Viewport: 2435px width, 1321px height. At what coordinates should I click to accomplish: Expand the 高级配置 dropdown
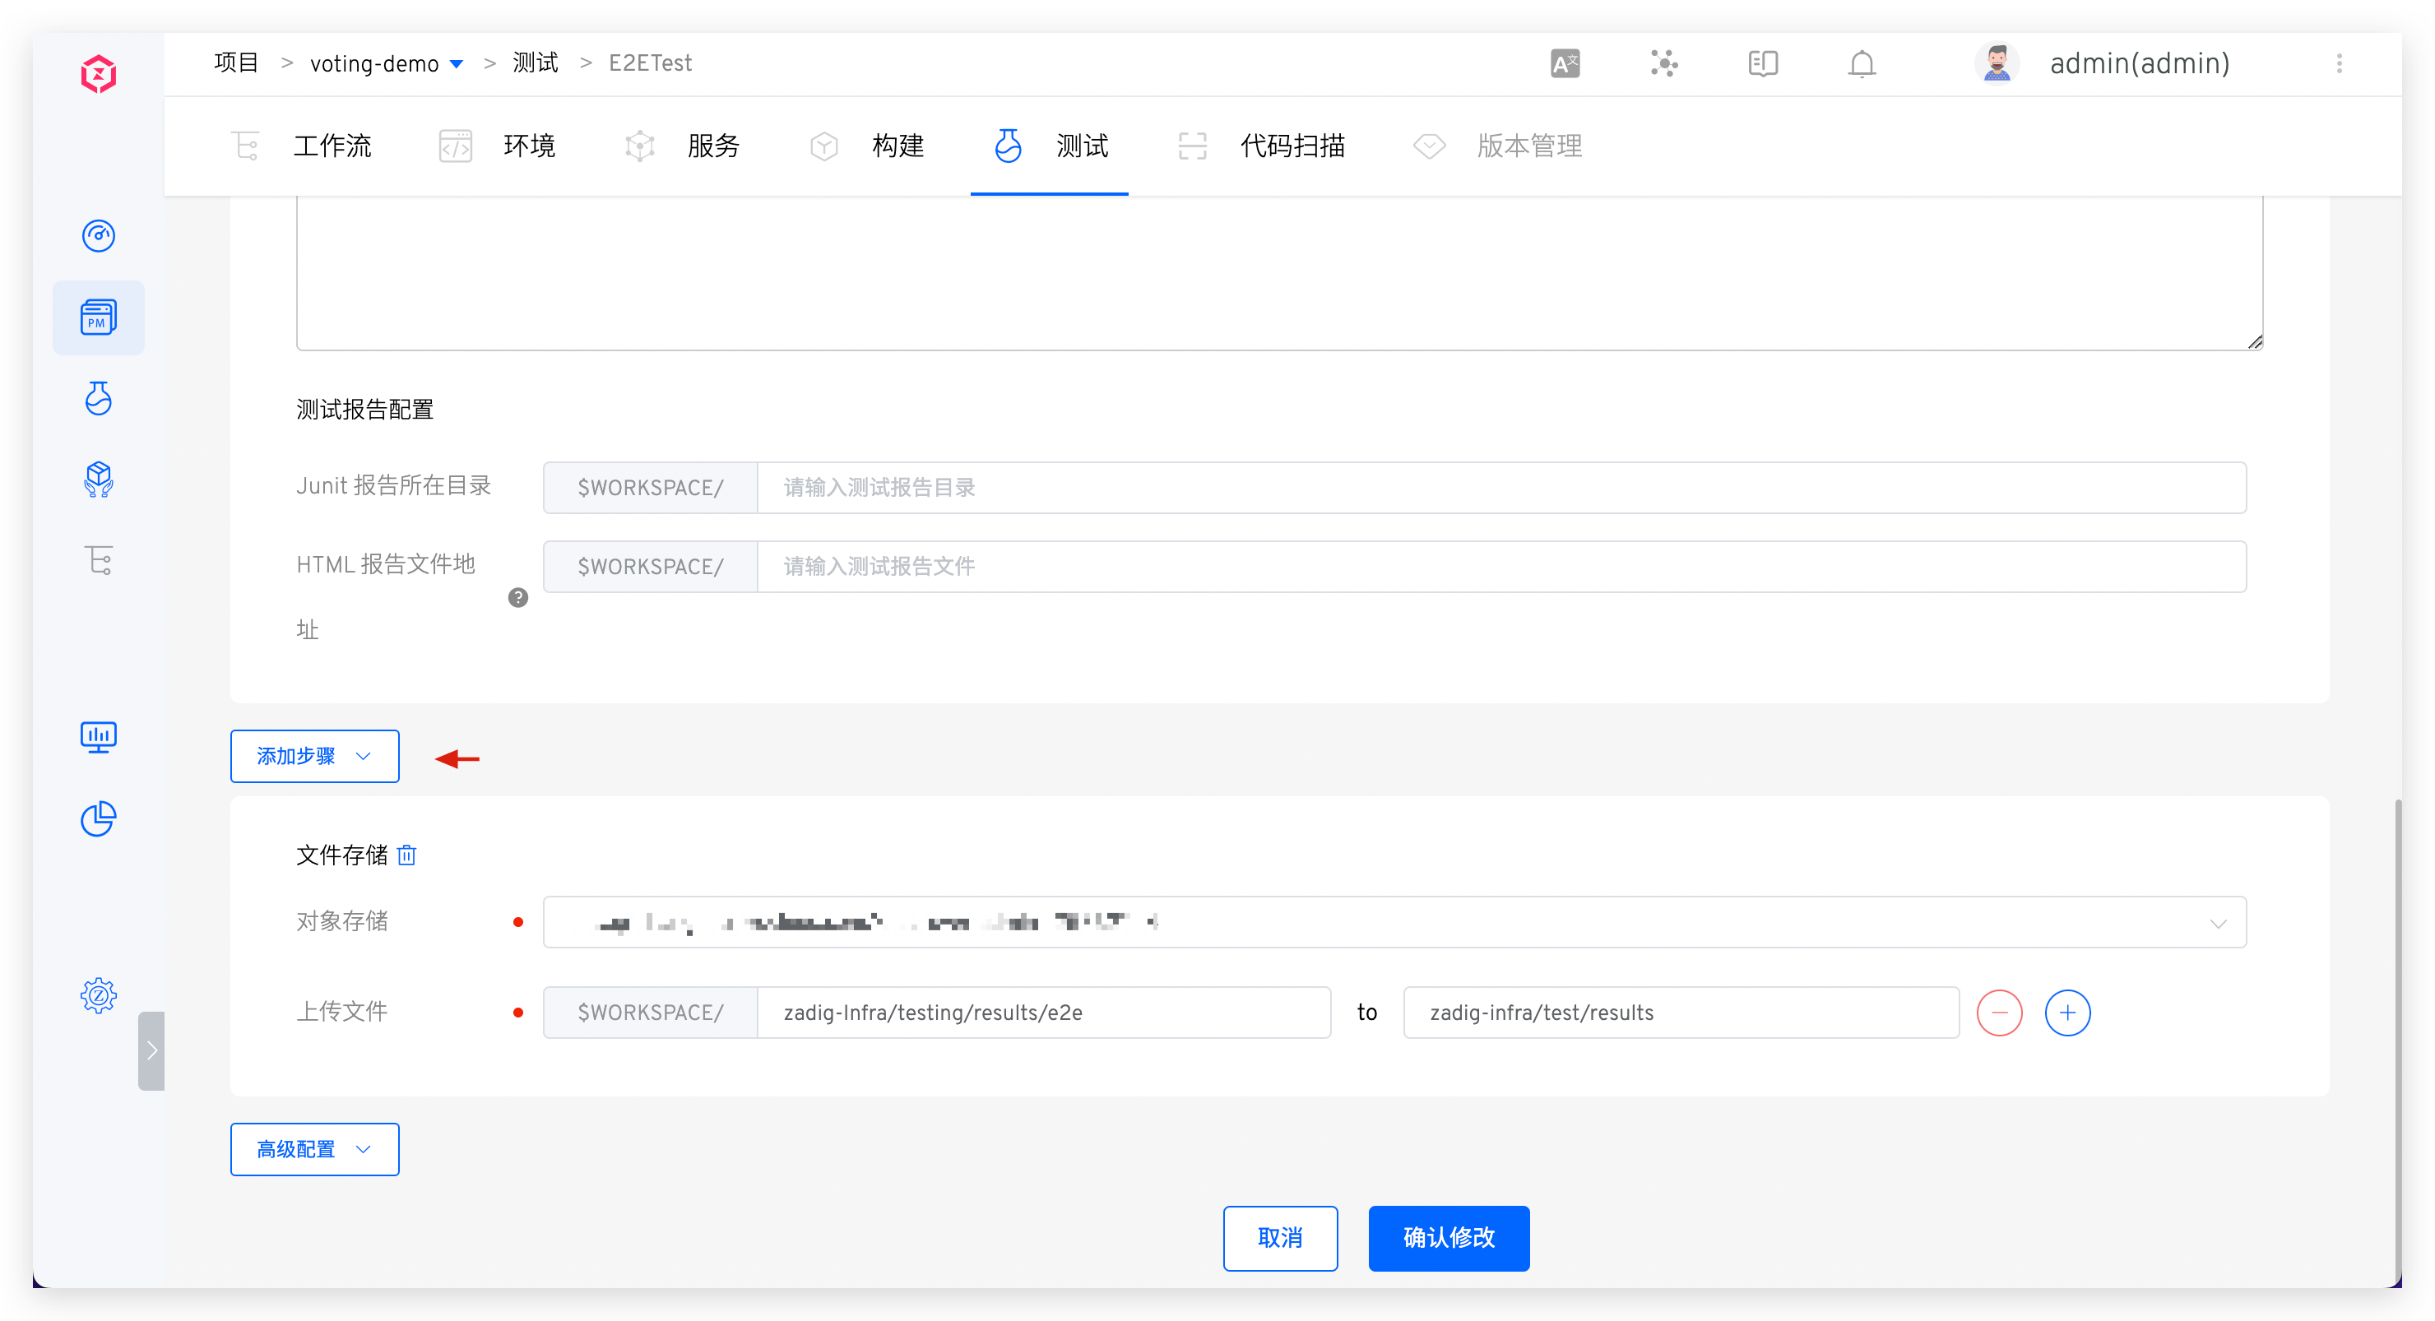pyautogui.click(x=315, y=1149)
